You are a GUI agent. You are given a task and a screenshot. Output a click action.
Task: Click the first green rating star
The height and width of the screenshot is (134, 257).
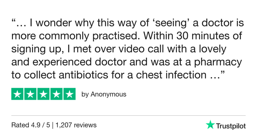[x=18, y=94]
